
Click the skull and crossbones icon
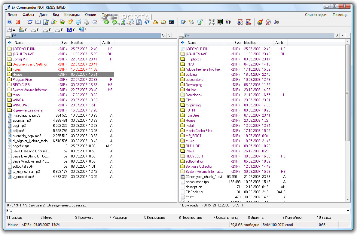(212, 22)
